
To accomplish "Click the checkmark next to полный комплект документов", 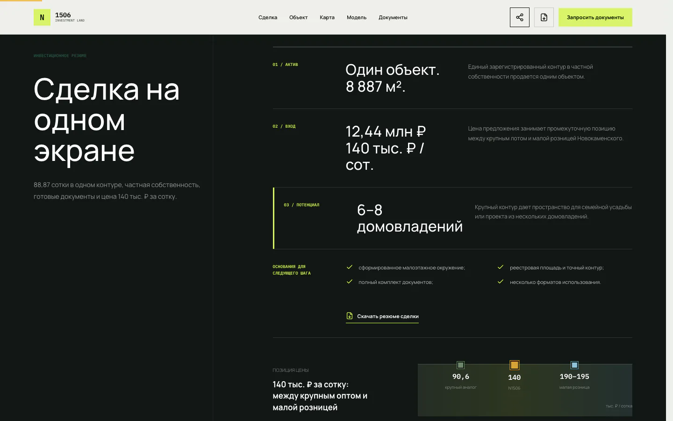I will pos(350,282).
